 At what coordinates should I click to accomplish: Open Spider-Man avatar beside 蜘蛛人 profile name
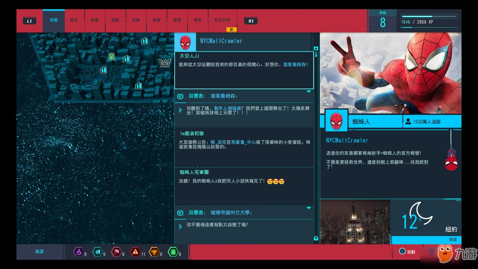(336, 121)
